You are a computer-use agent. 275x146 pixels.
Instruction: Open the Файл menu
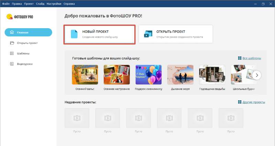(6, 4)
